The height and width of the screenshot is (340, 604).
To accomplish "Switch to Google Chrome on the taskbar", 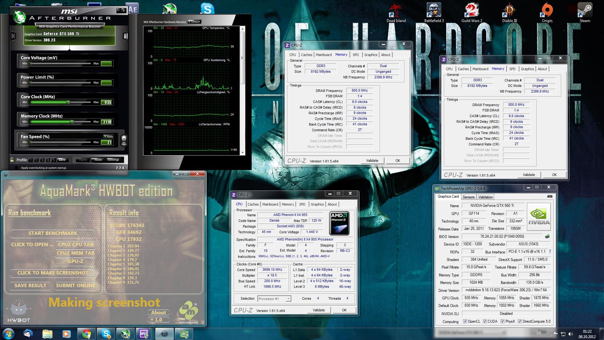I will (x=87, y=334).
